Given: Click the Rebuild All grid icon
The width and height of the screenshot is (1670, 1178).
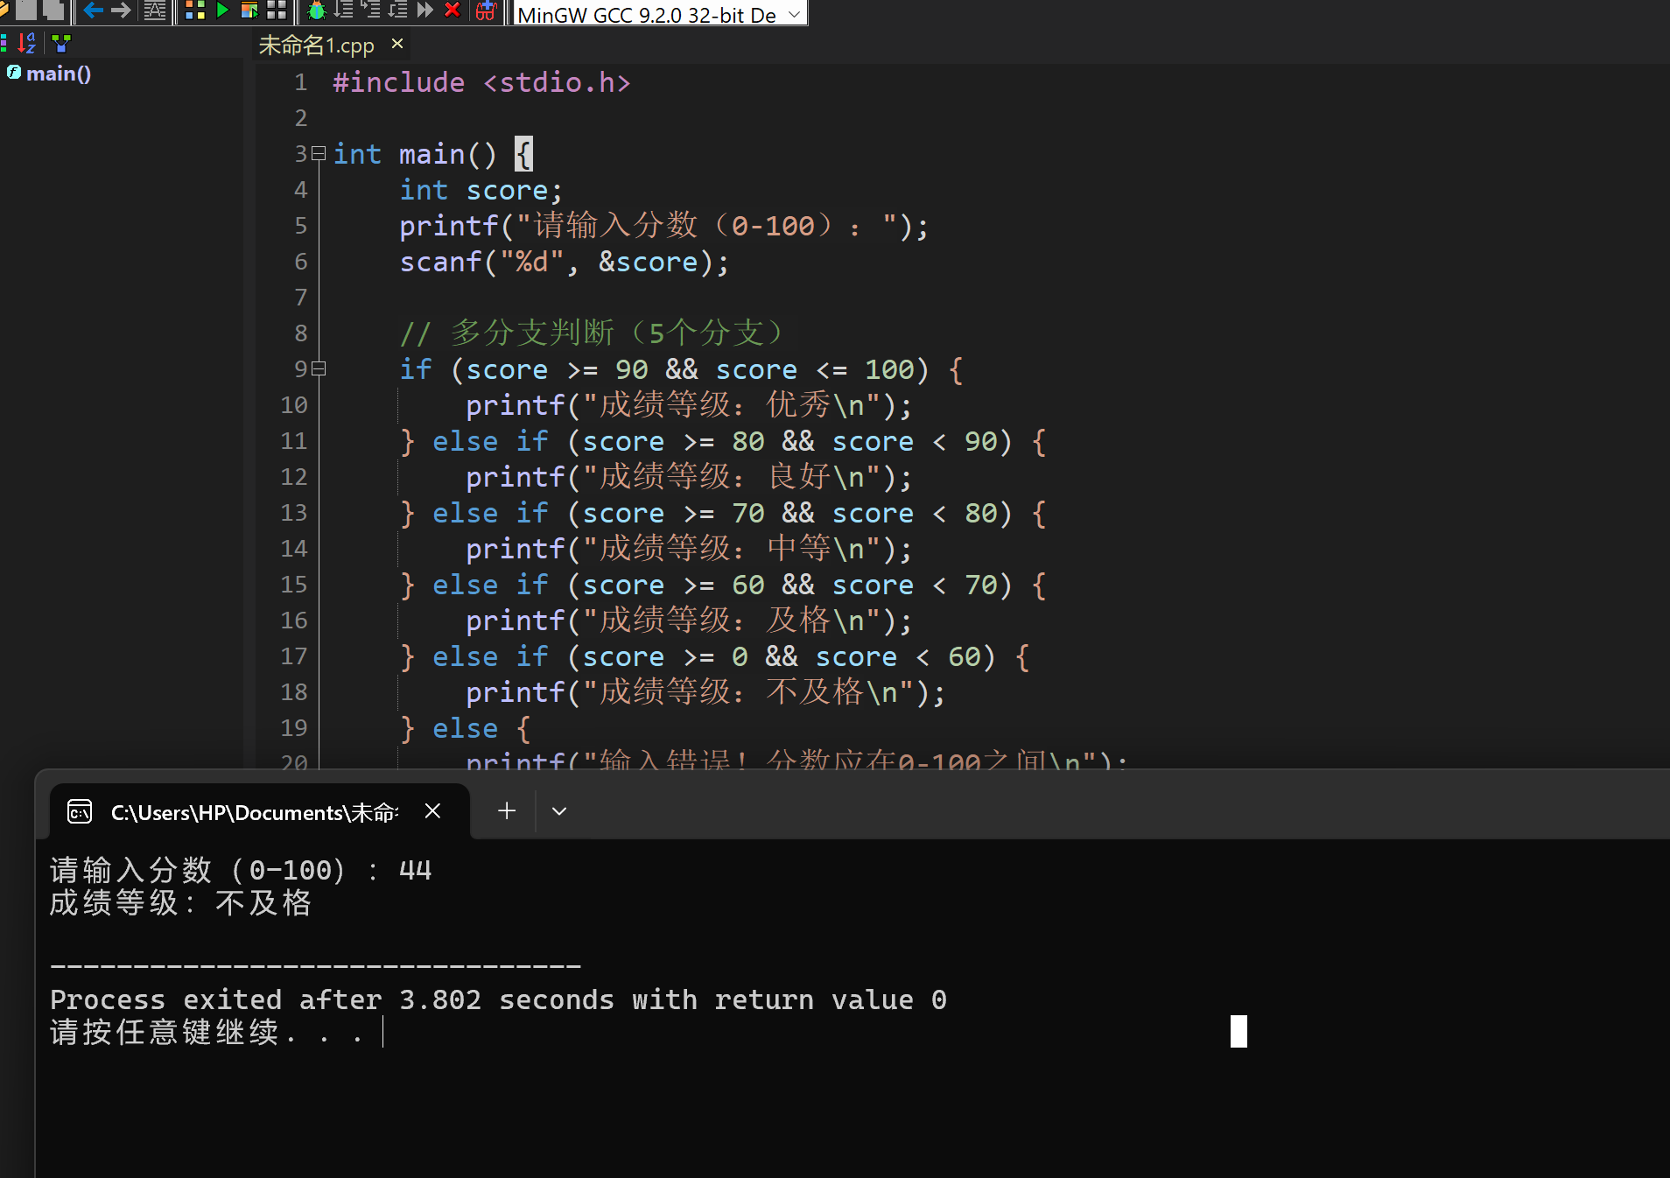Looking at the screenshot, I should coord(277,11).
